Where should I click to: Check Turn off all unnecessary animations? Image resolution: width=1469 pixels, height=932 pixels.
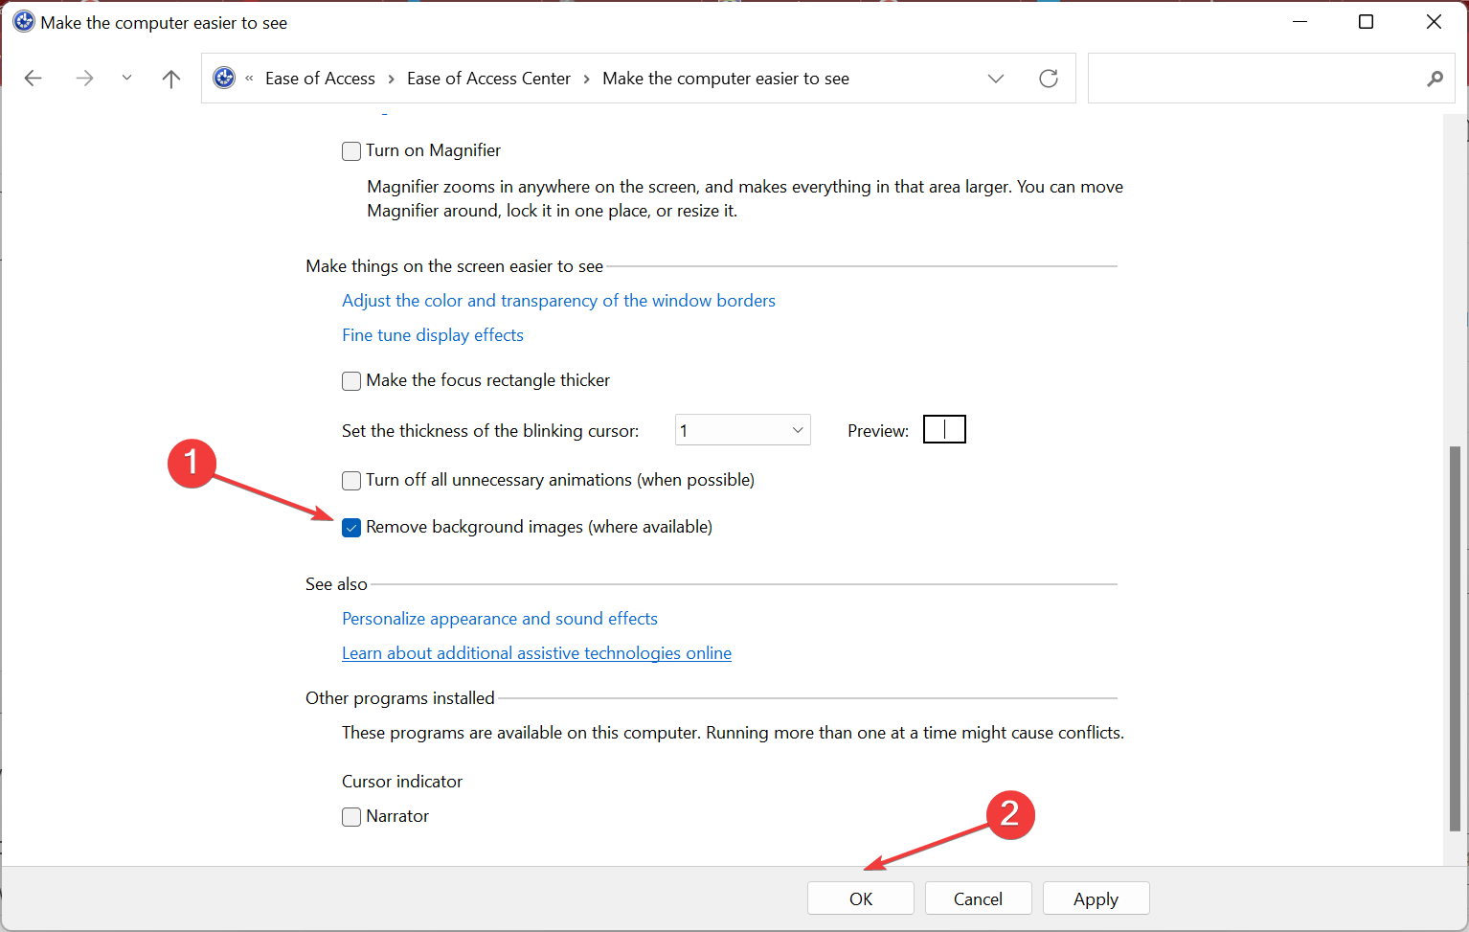[x=351, y=481]
